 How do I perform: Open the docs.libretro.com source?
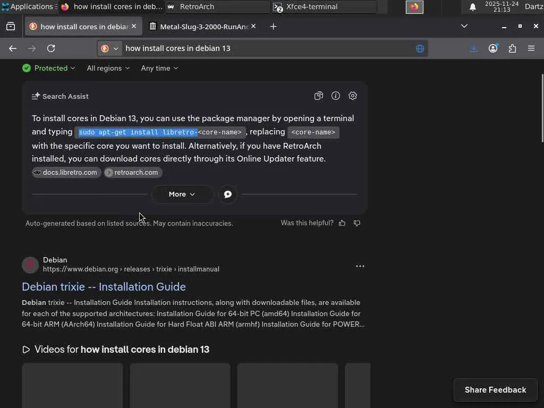(x=66, y=173)
